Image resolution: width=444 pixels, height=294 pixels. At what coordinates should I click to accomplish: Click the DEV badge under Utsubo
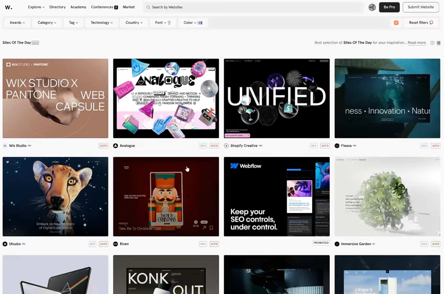pos(92,244)
